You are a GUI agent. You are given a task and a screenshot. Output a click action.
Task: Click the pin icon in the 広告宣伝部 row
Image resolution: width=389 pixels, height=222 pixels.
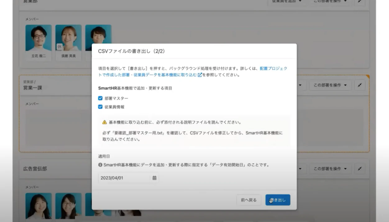click(359, 169)
